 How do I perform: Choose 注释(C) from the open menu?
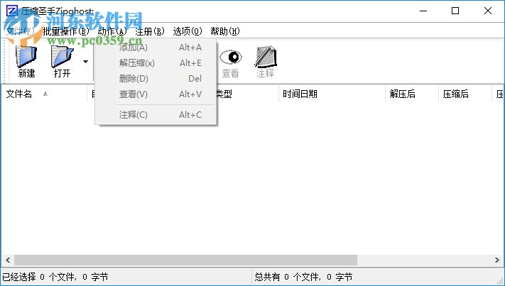[156, 115]
